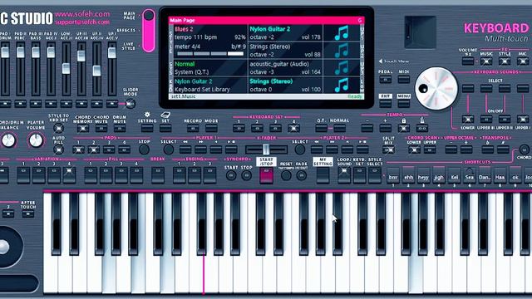Click the Menu button
Screen dimensions: 532x299
tap(403, 103)
